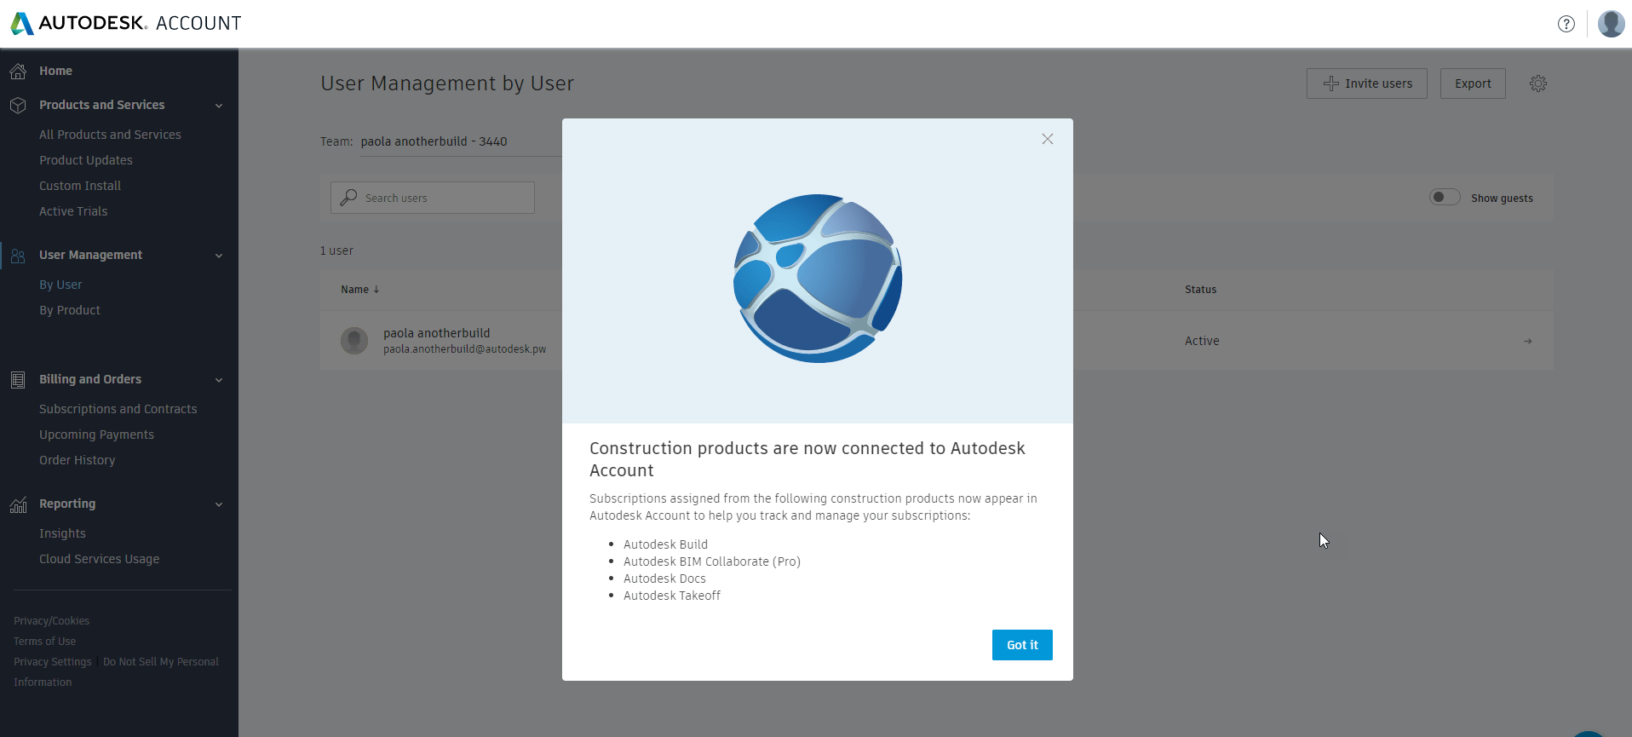Toggle the Show guests switch
1632x737 pixels.
[1445, 198]
